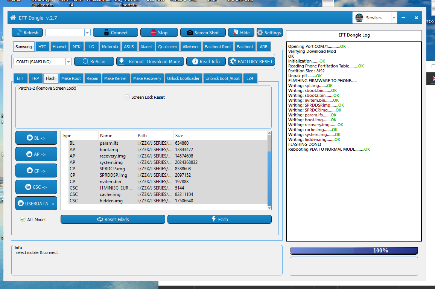The height and width of the screenshot is (289, 435).
Task: Switch to the Qualcomm brand tab
Action: coord(167,47)
